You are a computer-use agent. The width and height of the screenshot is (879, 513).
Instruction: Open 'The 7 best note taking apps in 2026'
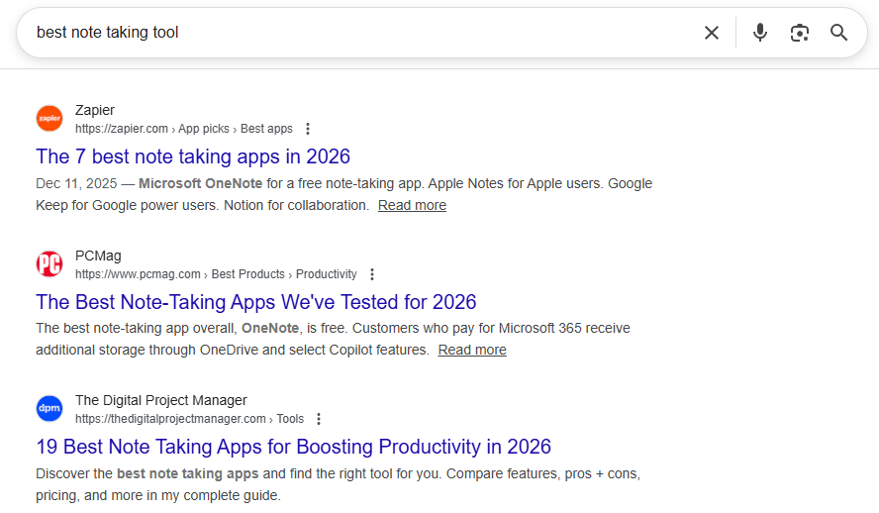pos(193,156)
